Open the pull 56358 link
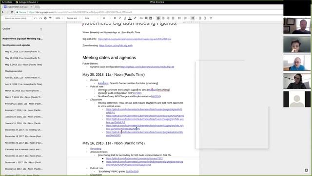The height and width of the screenshot is (176, 312). coord(132,172)
